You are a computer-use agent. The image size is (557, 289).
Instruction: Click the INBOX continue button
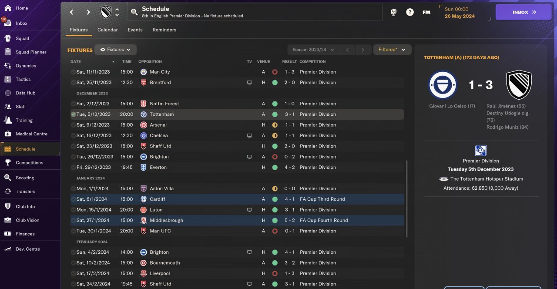tap(523, 12)
